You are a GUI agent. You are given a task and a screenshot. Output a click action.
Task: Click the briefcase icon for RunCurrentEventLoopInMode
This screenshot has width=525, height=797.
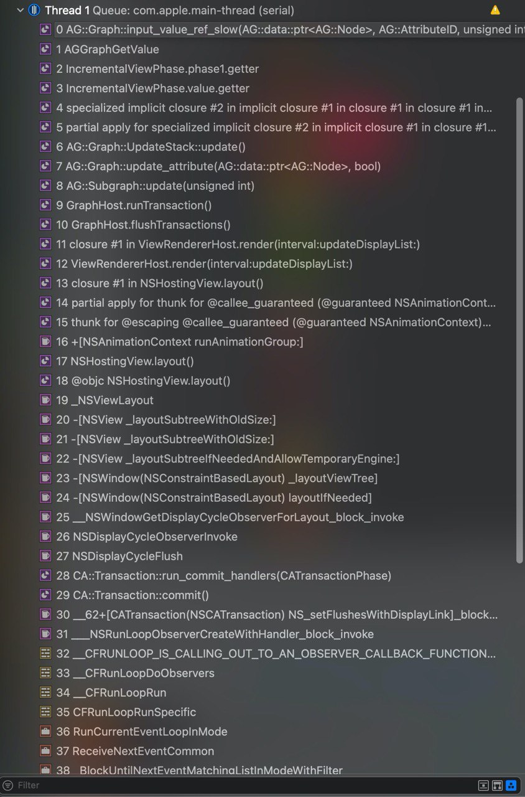pos(45,732)
